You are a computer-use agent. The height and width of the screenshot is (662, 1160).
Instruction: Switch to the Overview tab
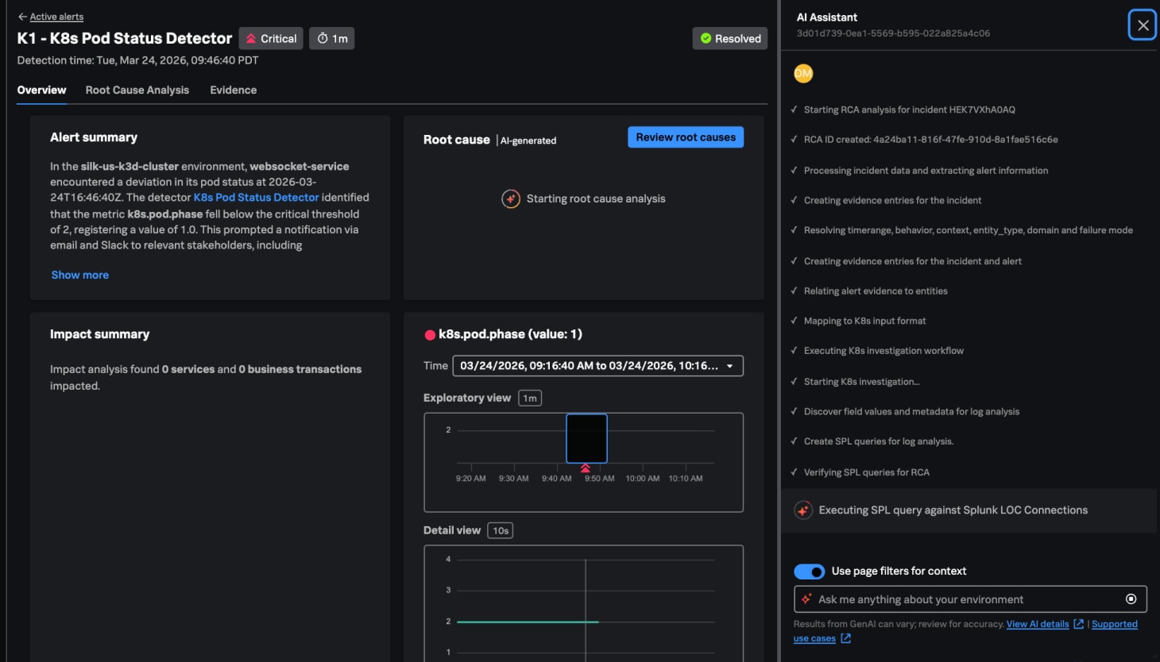point(41,90)
